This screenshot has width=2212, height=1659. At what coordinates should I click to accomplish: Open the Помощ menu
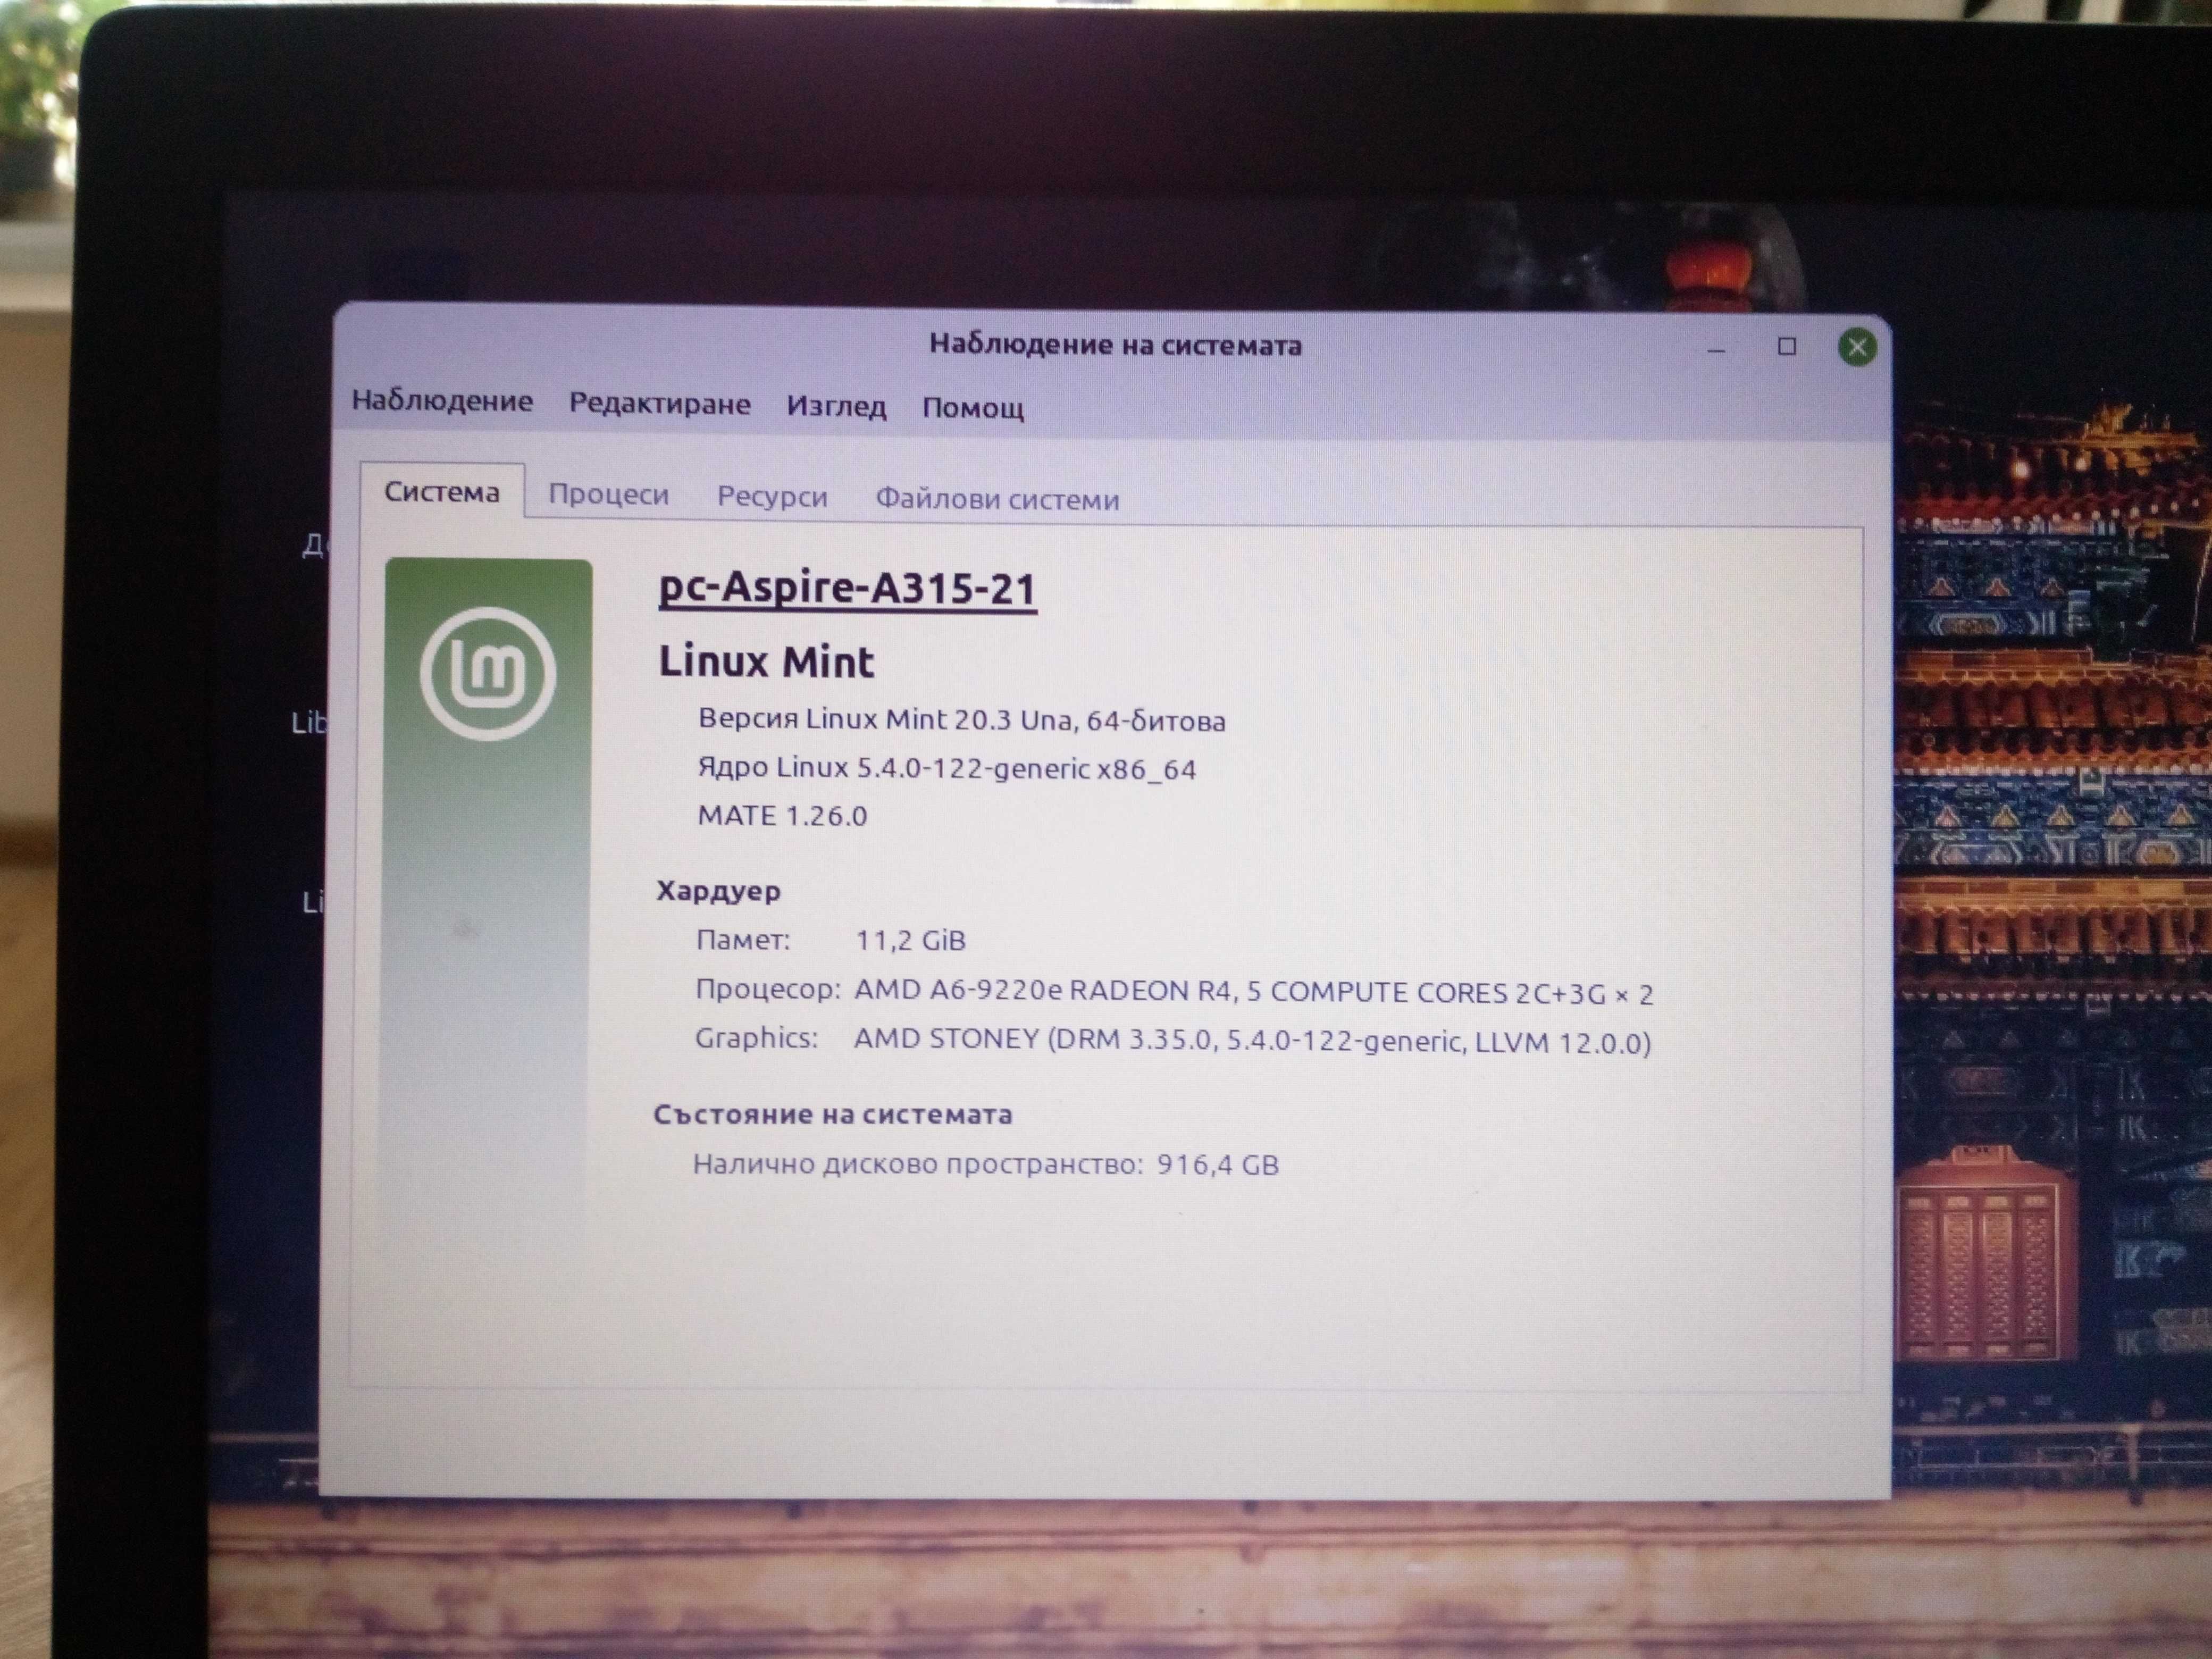coord(973,408)
